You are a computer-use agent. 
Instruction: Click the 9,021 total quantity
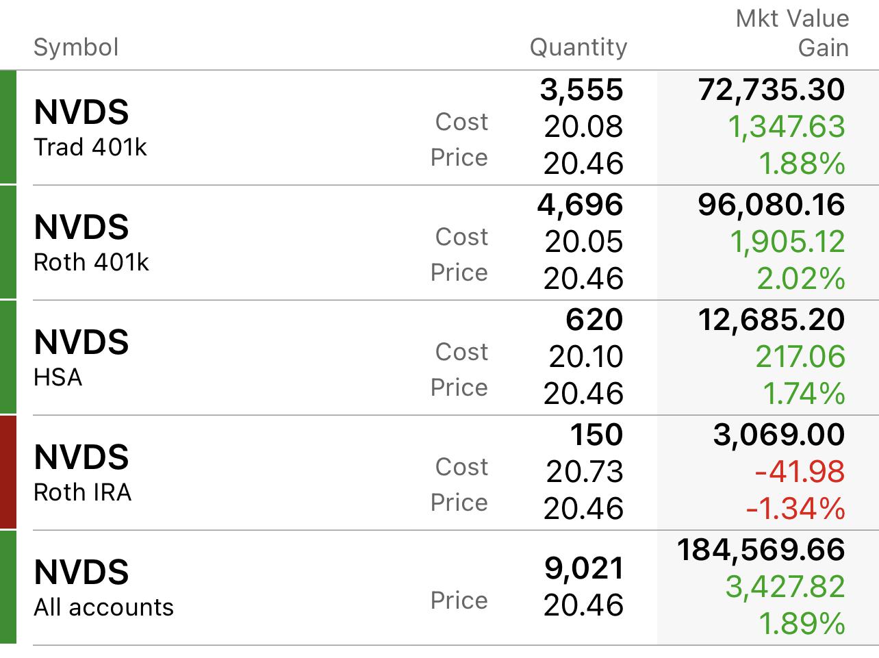click(x=584, y=568)
